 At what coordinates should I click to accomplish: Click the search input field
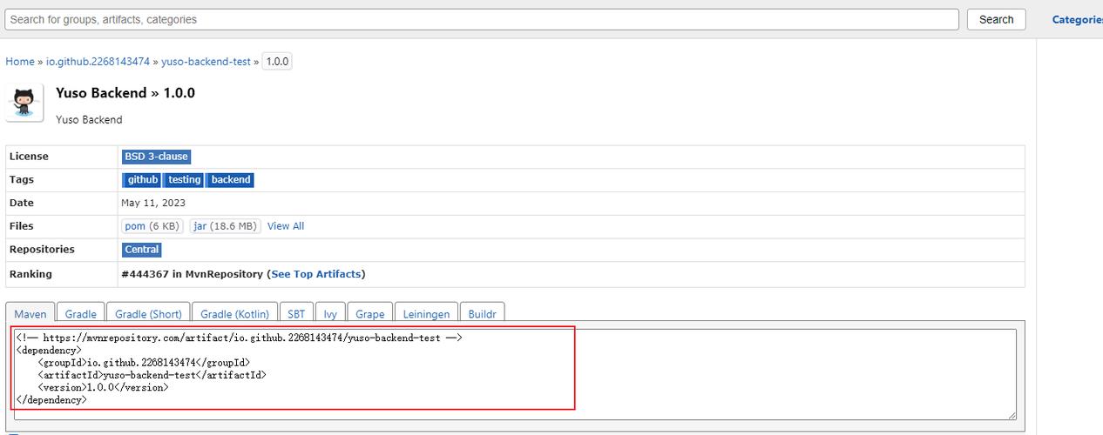482,19
